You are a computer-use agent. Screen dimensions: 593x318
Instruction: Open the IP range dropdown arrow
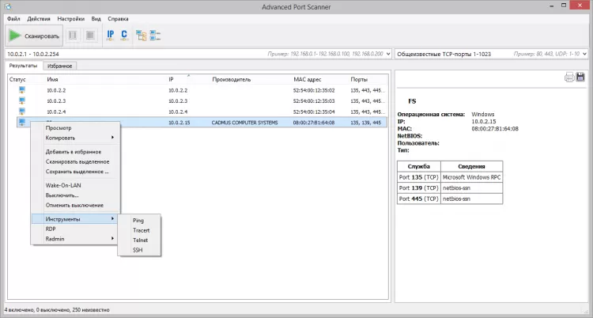click(387, 53)
